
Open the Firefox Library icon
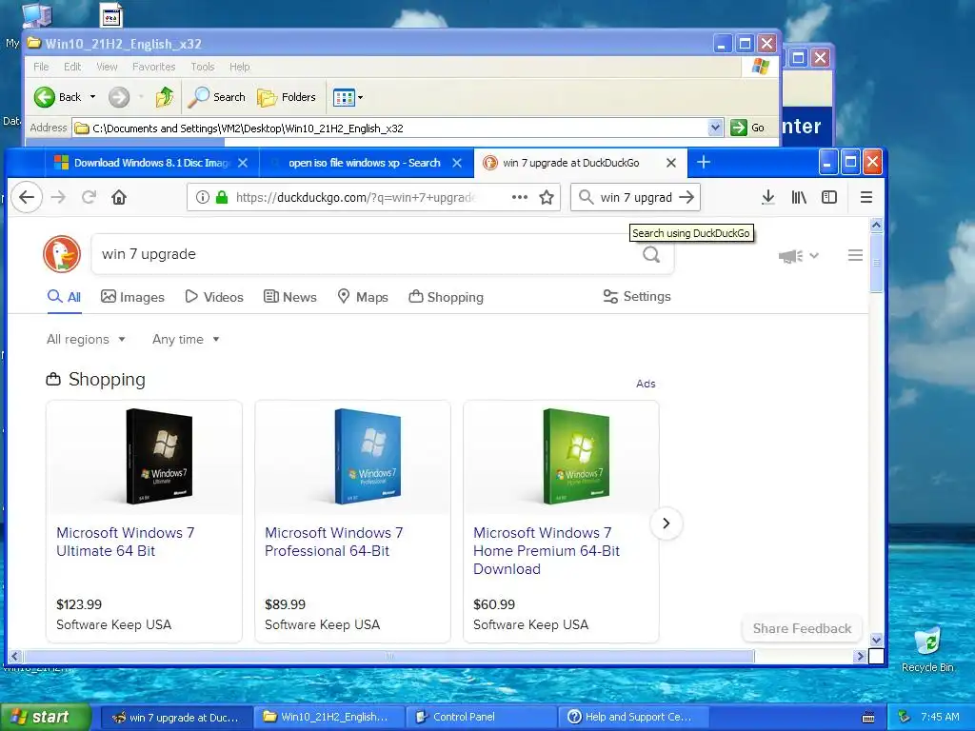tap(799, 198)
